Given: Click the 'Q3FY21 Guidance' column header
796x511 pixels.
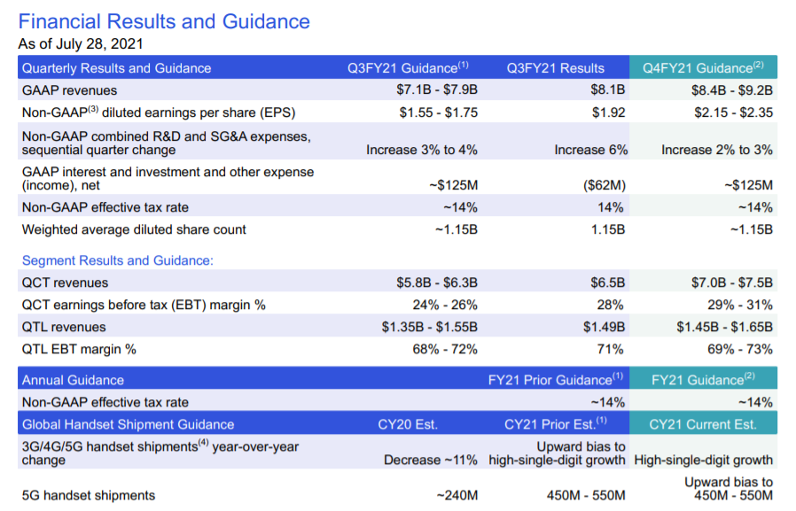Looking at the screenshot, I should click(x=407, y=68).
